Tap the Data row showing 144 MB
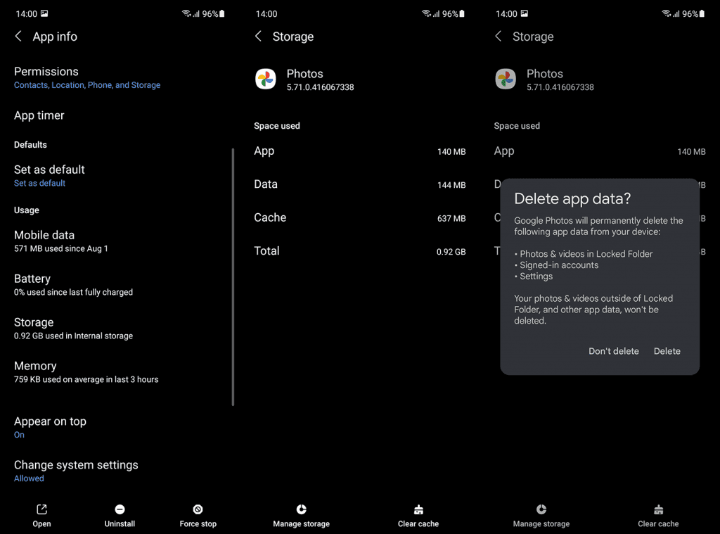Screen dimensions: 720x534 click(359, 184)
